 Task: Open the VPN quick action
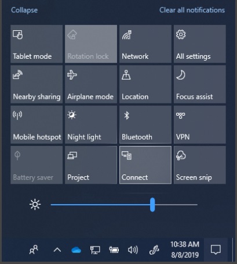tap(200, 124)
